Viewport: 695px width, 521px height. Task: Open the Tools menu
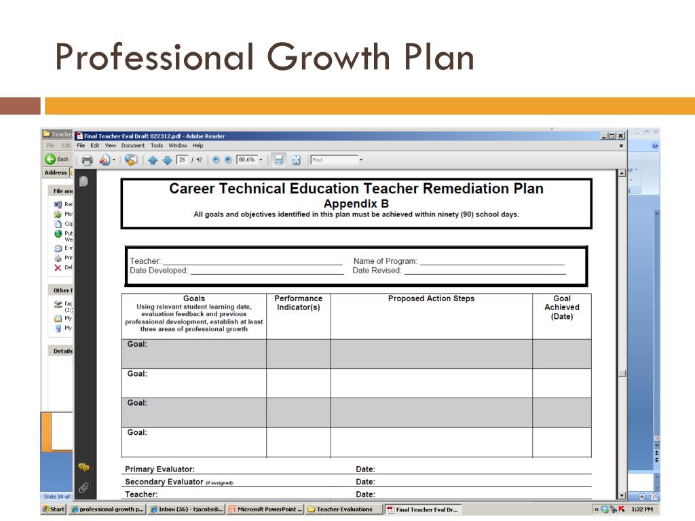coord(157,145)
